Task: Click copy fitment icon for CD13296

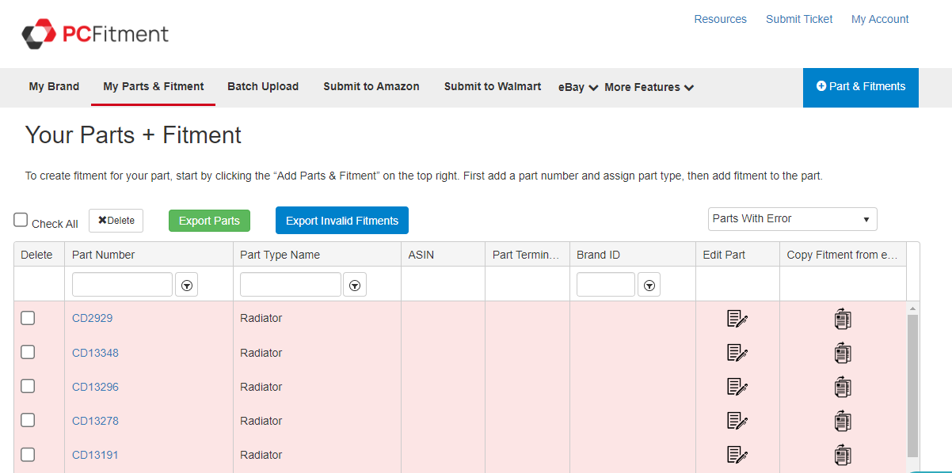Action: click(x=843, y=387)
